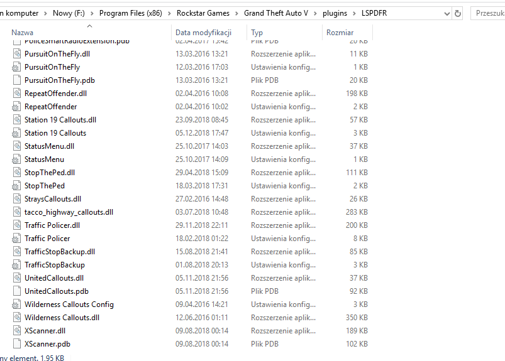Click the 350 KB size cell
Image resolution: width=505 pixels, height=361 pixels.
tap(357, 317)
